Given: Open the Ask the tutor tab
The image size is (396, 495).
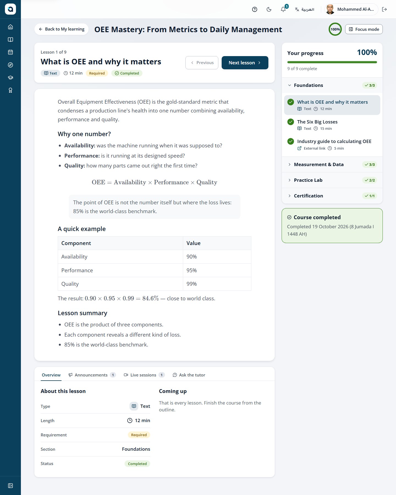Looking at the screenshot, I should tap(189, 375).
